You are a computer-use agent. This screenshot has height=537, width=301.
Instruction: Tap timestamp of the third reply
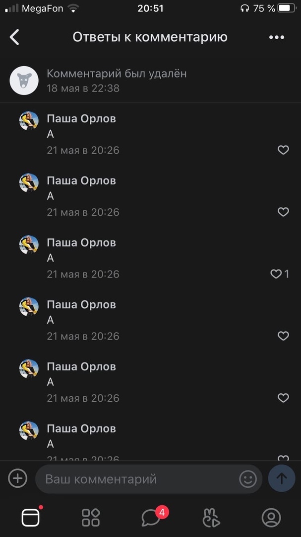point(83,274)
